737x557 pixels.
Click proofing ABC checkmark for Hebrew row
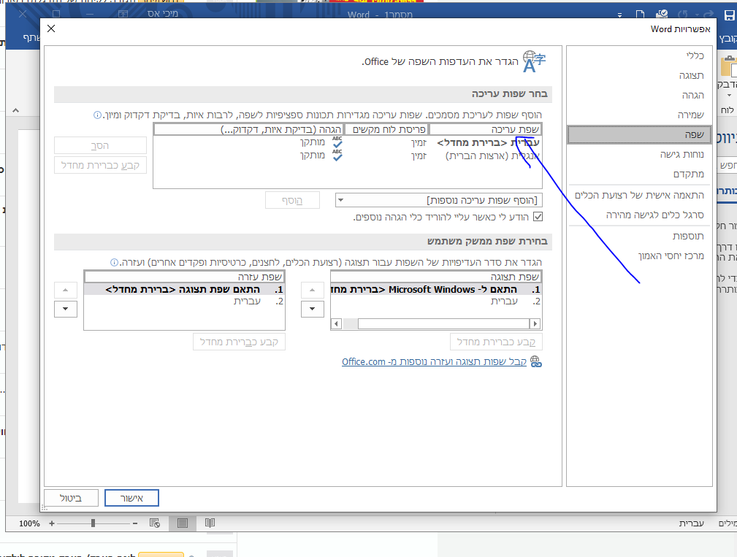tap(337, 142)
